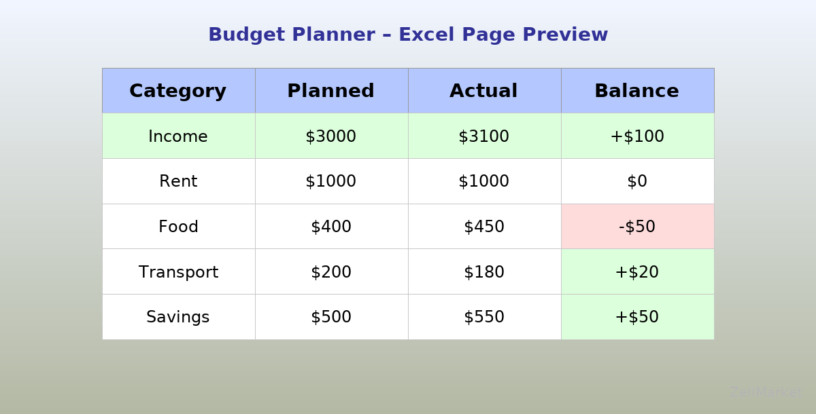Select the $3000 planned income cell
Viewport: 816px width, 414px height.
pyautogui.click(x=331, y=136)
